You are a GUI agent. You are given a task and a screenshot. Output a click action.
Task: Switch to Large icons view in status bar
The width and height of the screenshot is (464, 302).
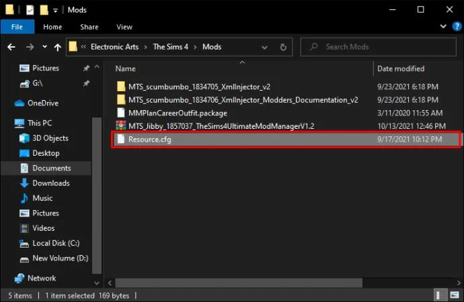coord(455,295)
